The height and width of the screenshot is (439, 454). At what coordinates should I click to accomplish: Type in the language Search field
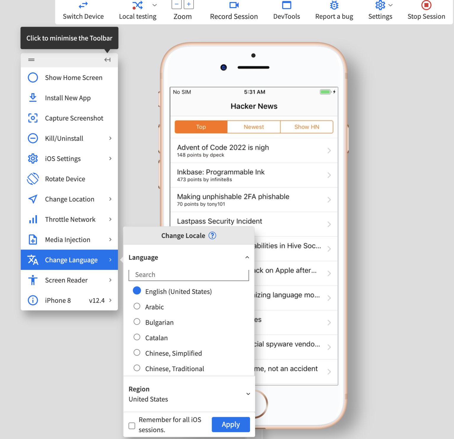tap(189, 275)
